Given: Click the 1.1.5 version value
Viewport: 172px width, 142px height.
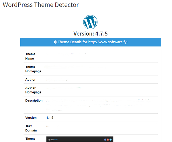Looking at the screenshot, I should pos(50,118).
